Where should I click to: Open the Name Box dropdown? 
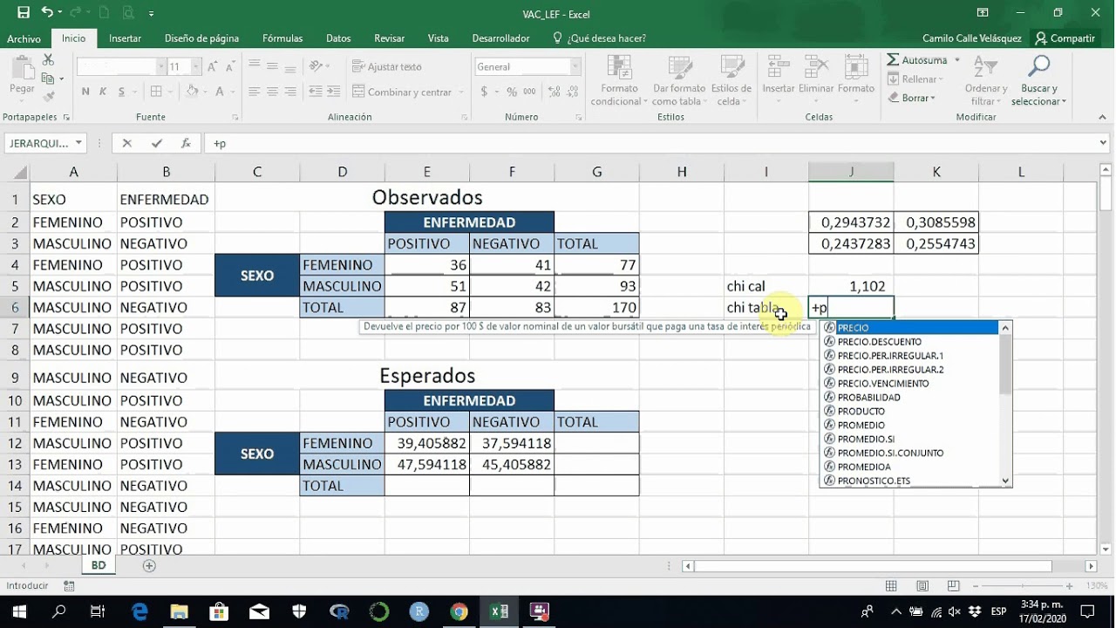tap(78, 144)
